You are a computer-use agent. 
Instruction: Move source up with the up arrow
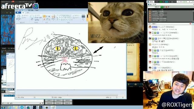(40, 103)
